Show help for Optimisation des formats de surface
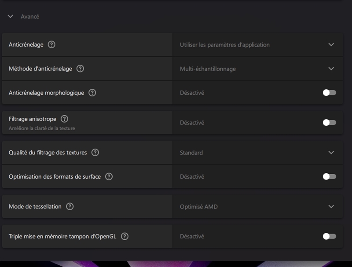 point(109,176)
